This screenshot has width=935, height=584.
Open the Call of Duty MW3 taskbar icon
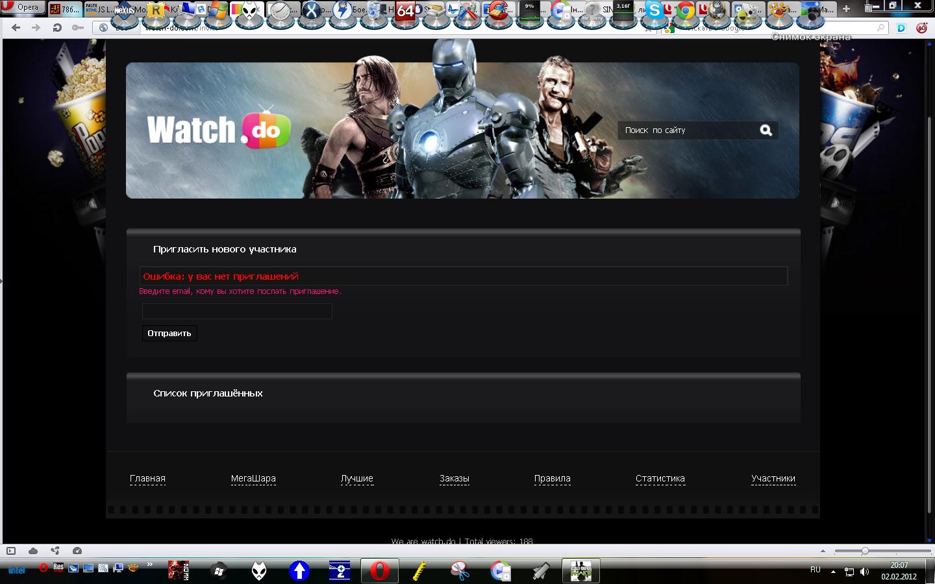click(580, 571)
